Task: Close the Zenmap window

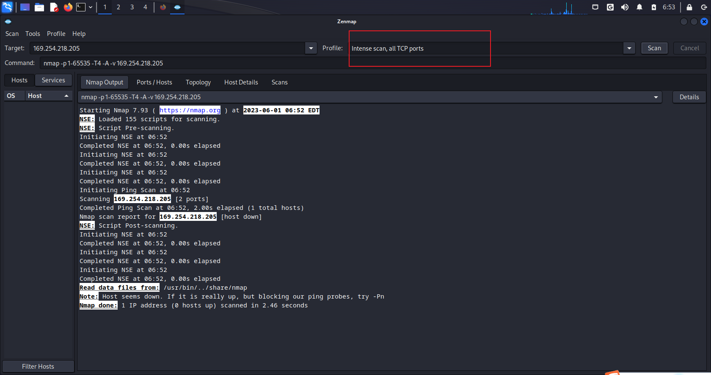Action: click(704, 22)
